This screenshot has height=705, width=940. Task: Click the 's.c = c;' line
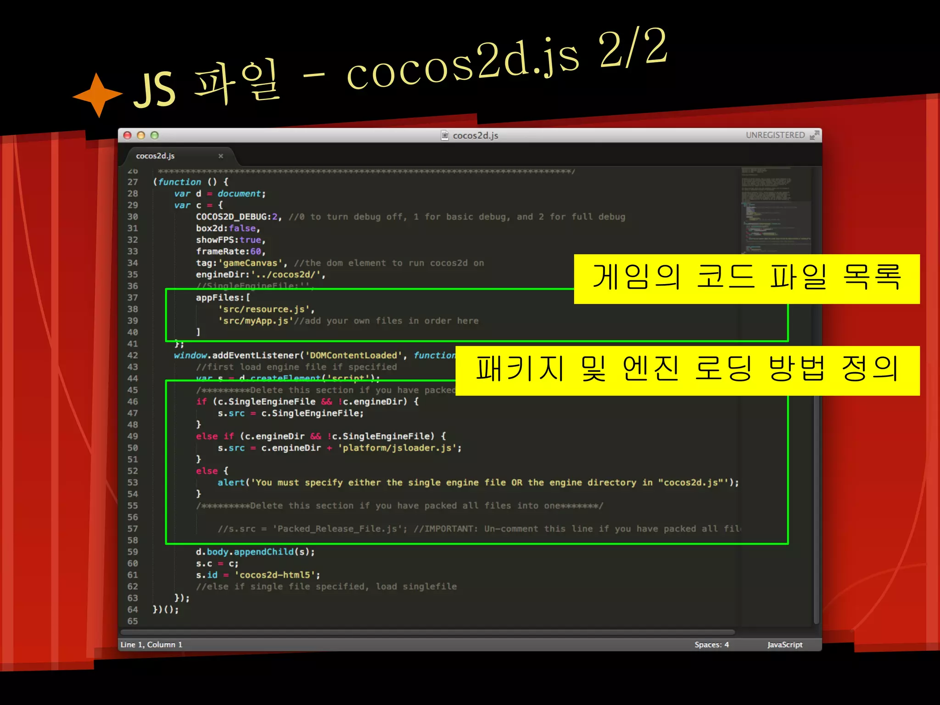[217, 564]
